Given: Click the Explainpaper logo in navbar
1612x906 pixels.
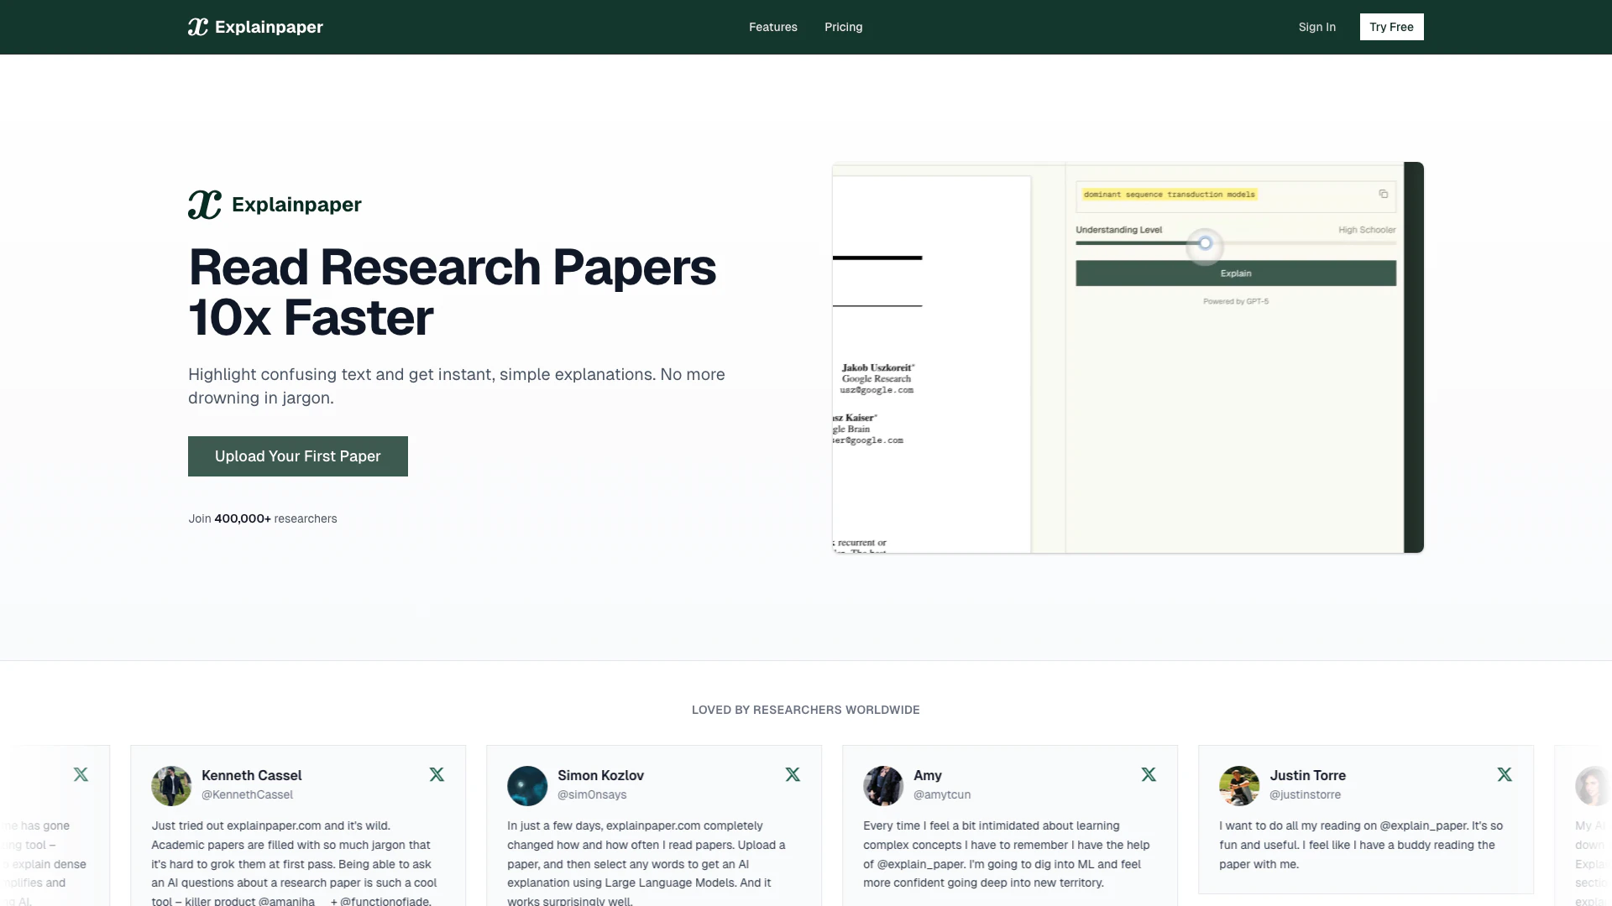Looking at the screenshot, I should [x=255, y=27].
